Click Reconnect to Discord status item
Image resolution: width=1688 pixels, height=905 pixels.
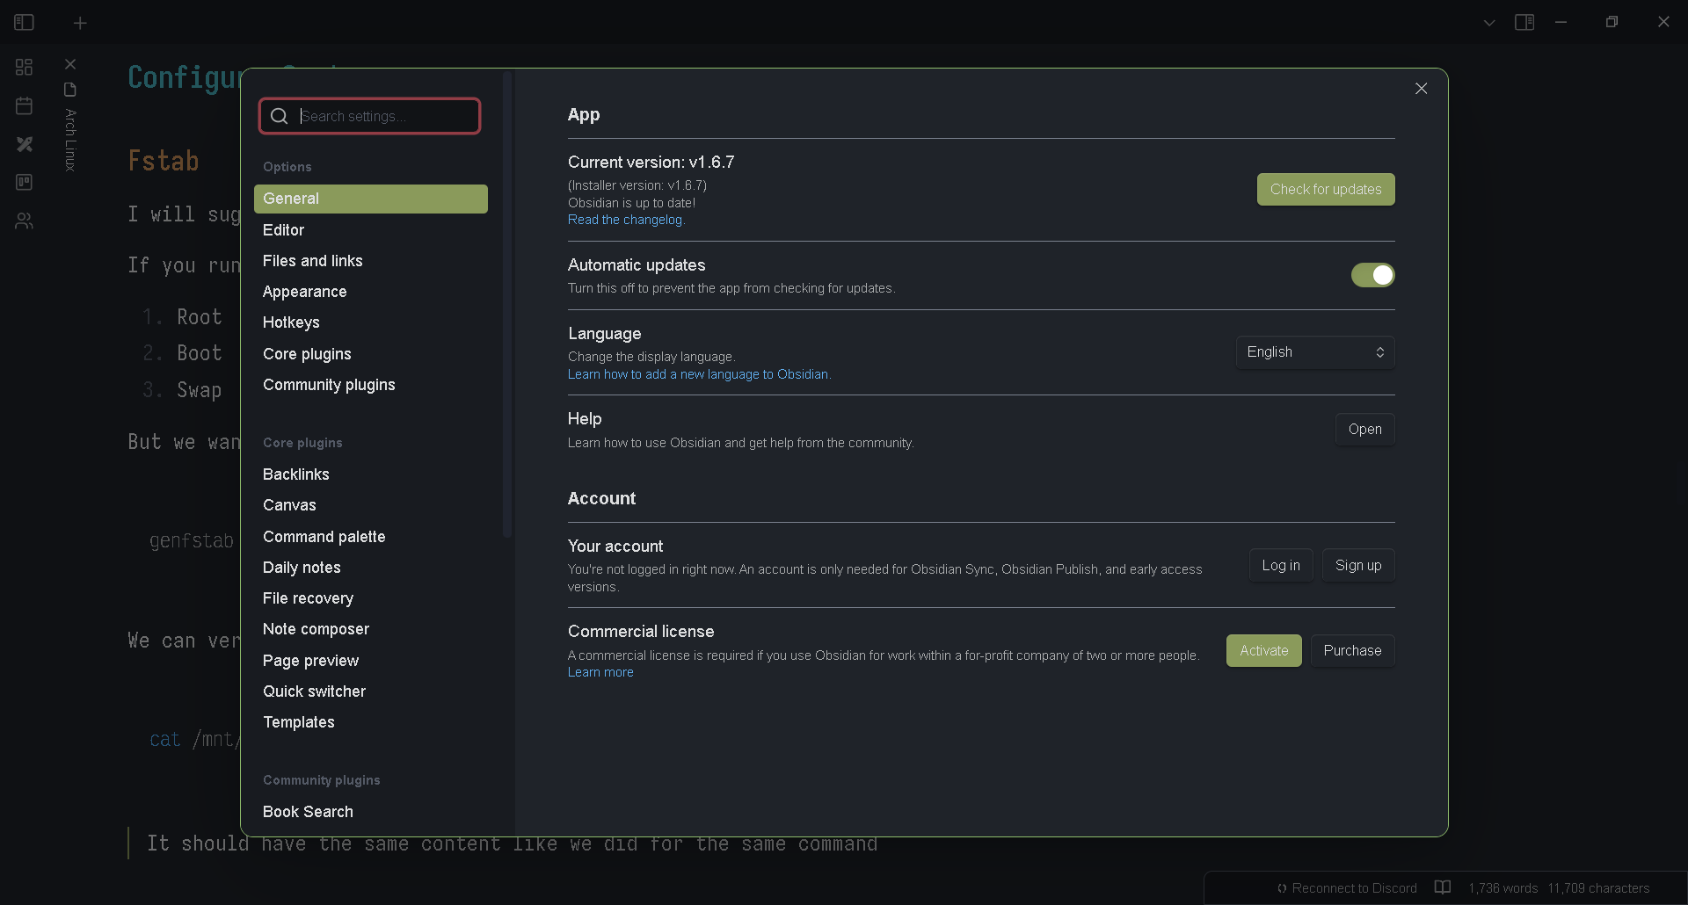click(1347, 888)
